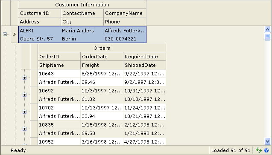Select the row selector for order 10643
Viewport: 272px width, 155px height.
tap(34, 78)
